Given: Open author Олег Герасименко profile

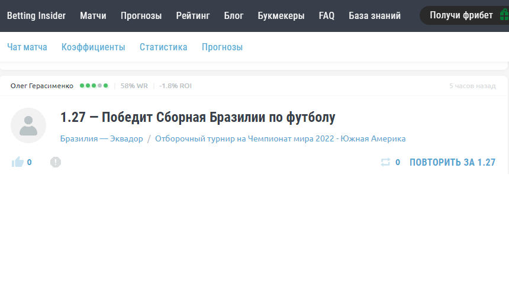Looking at the screenshot, I should [42, 86].
